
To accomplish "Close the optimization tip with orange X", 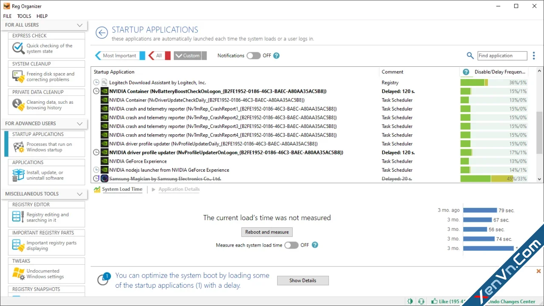I will (x=538, y=271).
